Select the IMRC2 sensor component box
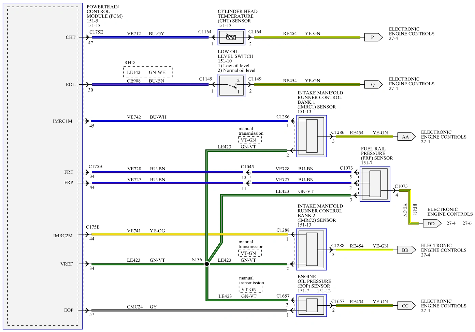Image resolution: width=475 pixels, height=332 pixels. (x=311, y=249)
